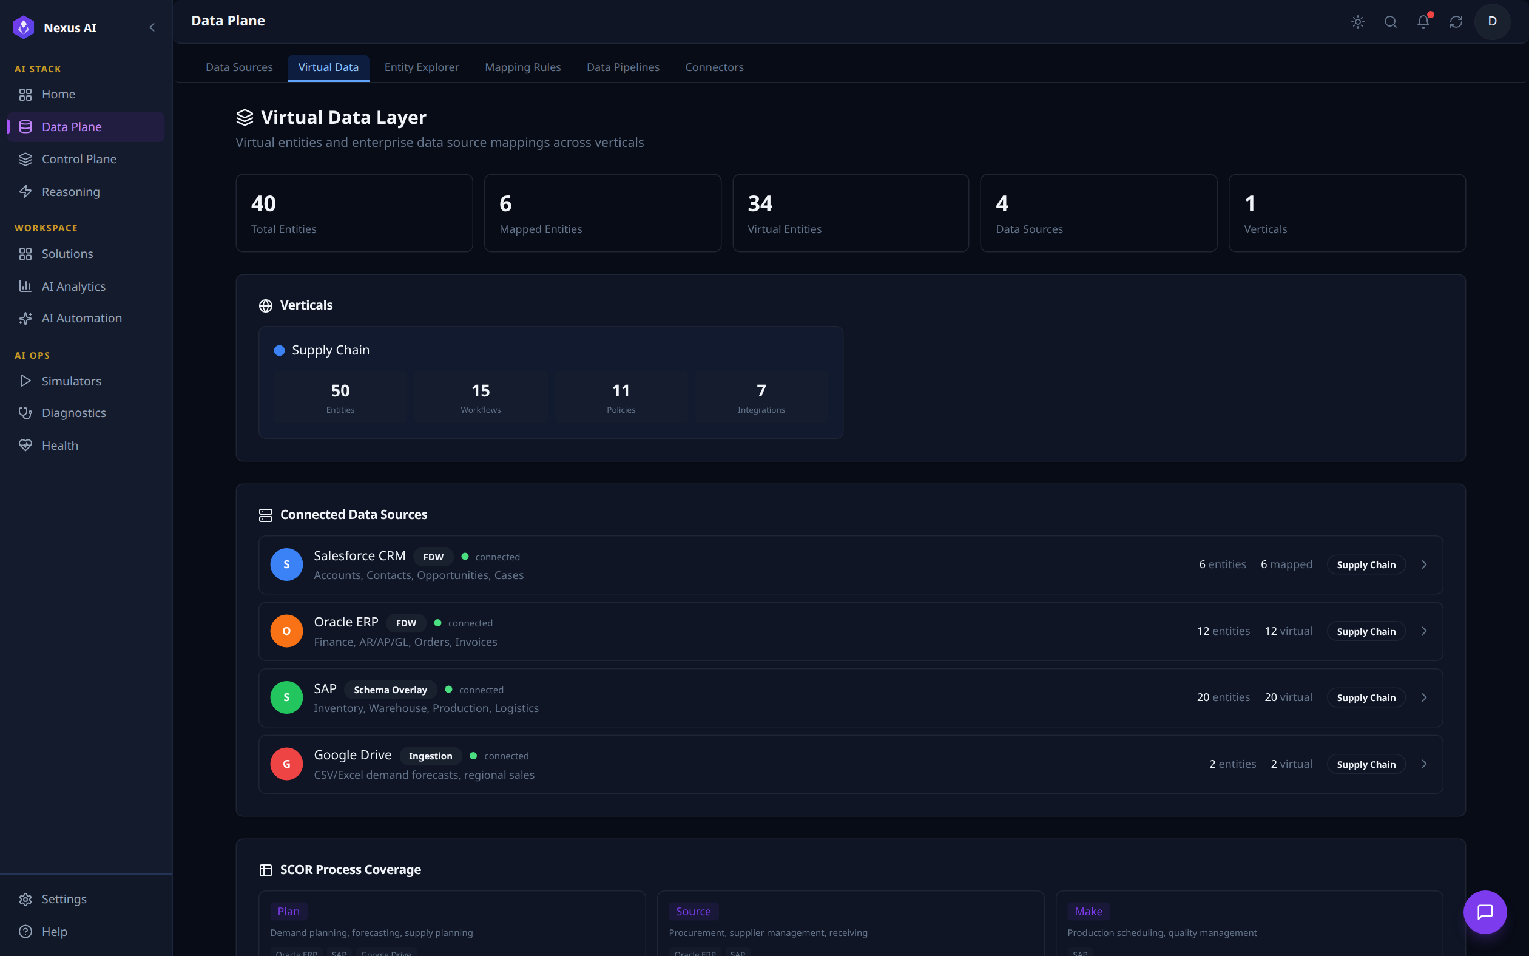This screenshot has width=1529, height=956.
Task: Click the SAP green avatar
Action: click(287, 697)
